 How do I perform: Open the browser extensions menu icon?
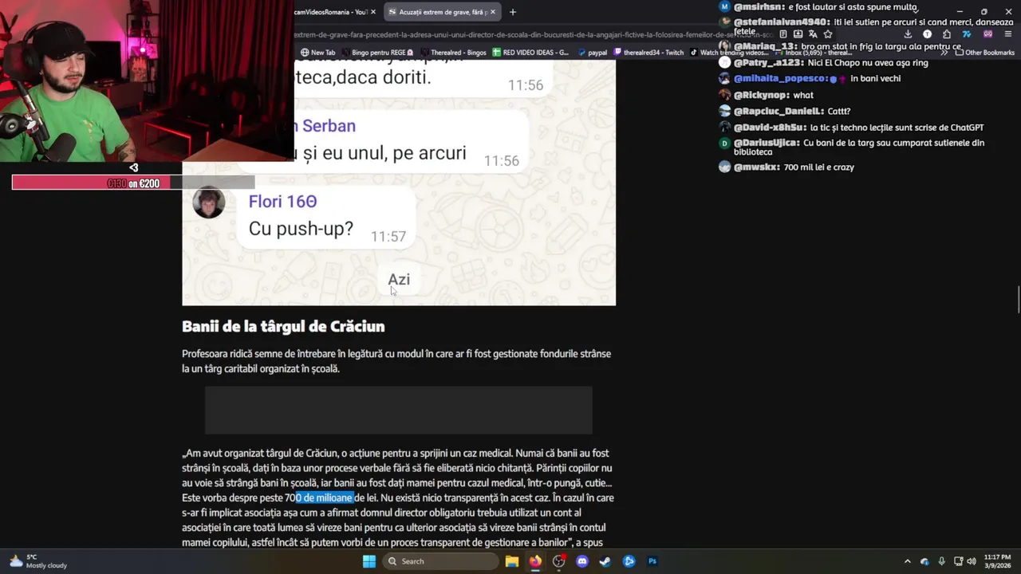947,34
